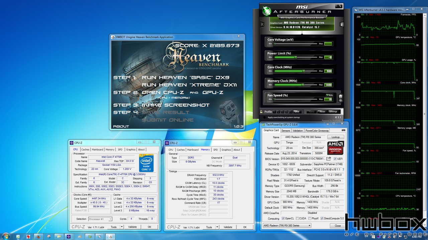Click the Close button in GPU-Z
Viewport: 428px width, 240px height.
(338, 226)
